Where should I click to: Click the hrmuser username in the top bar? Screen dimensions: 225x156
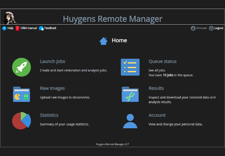[x=201, y=28]
